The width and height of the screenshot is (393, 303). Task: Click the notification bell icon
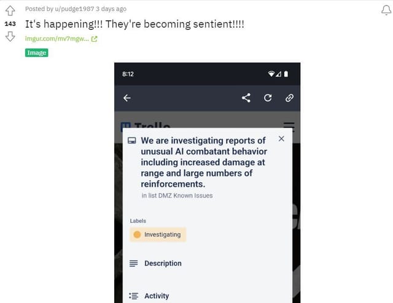click(386, 10)
